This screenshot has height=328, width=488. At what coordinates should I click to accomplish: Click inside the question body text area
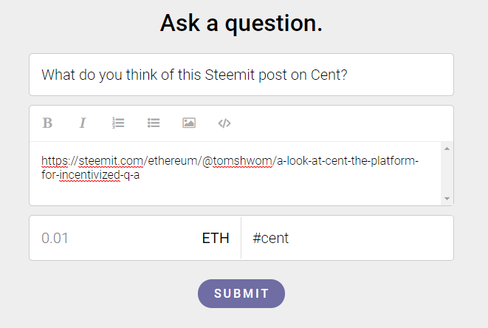pos(235,174)
